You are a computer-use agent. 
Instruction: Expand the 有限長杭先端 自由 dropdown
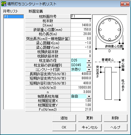pos(89,97)
